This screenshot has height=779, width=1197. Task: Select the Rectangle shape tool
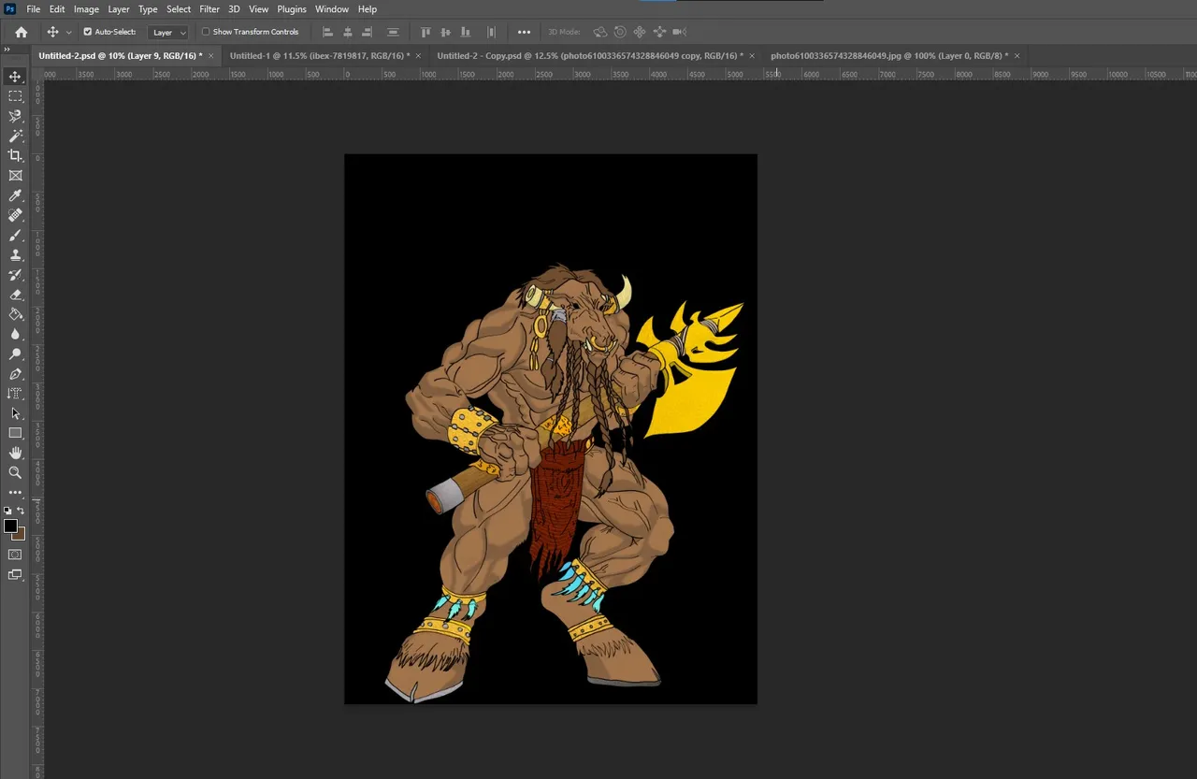click(x=15, y=433)
